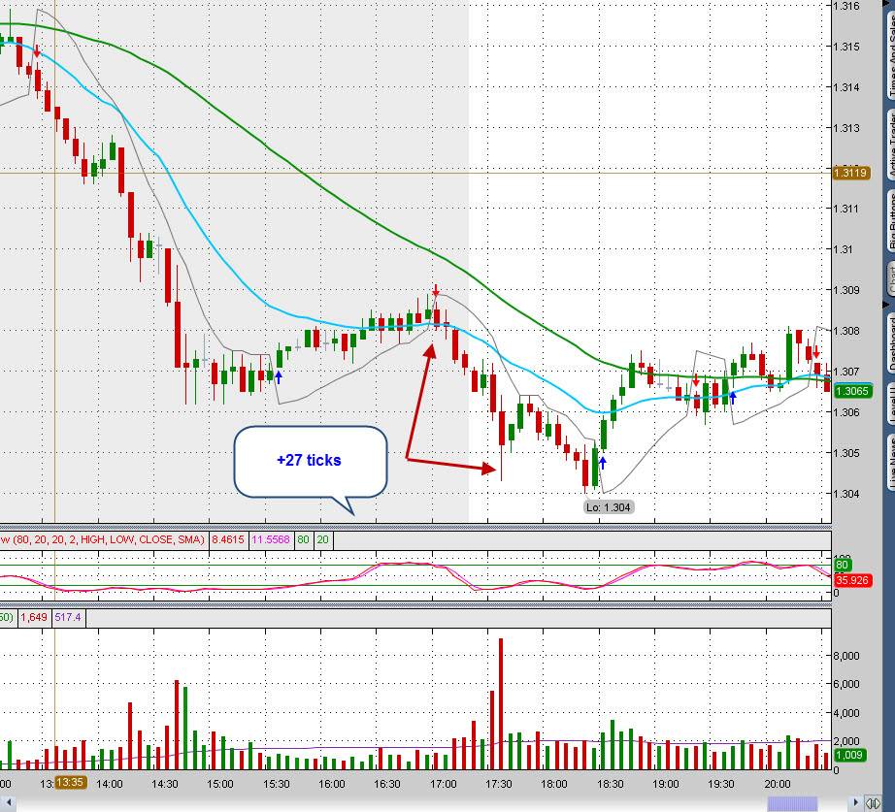The image size is (895, 812).
Task: Click the Lo: 1.304 price bubble
Action: click(609, 507)
